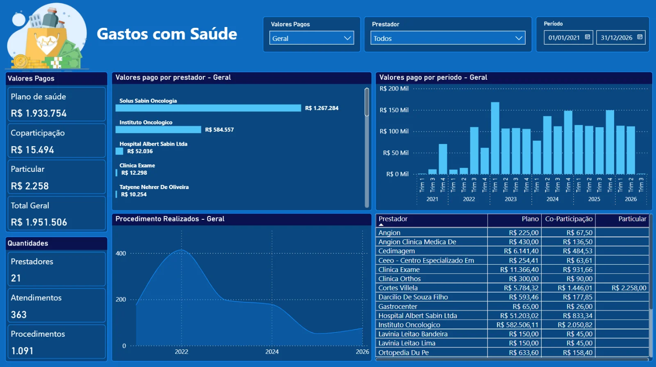Click the 2022 label on procedures chart
This screenshot has height=367, width=656.
pyautogui.click(x=181, y=352)
